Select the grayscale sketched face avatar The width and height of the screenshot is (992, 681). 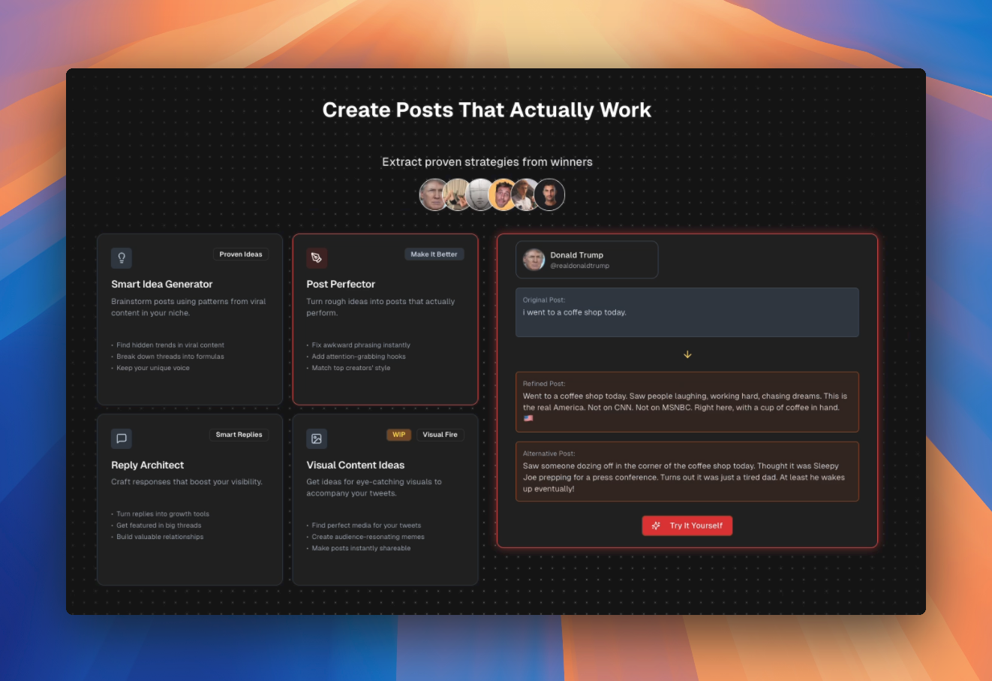click(x=478, y=194)
